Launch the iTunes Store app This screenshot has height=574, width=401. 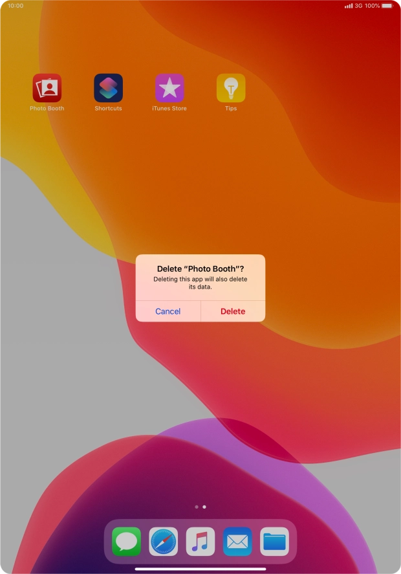pyautogui.click(x=169, y=88)
